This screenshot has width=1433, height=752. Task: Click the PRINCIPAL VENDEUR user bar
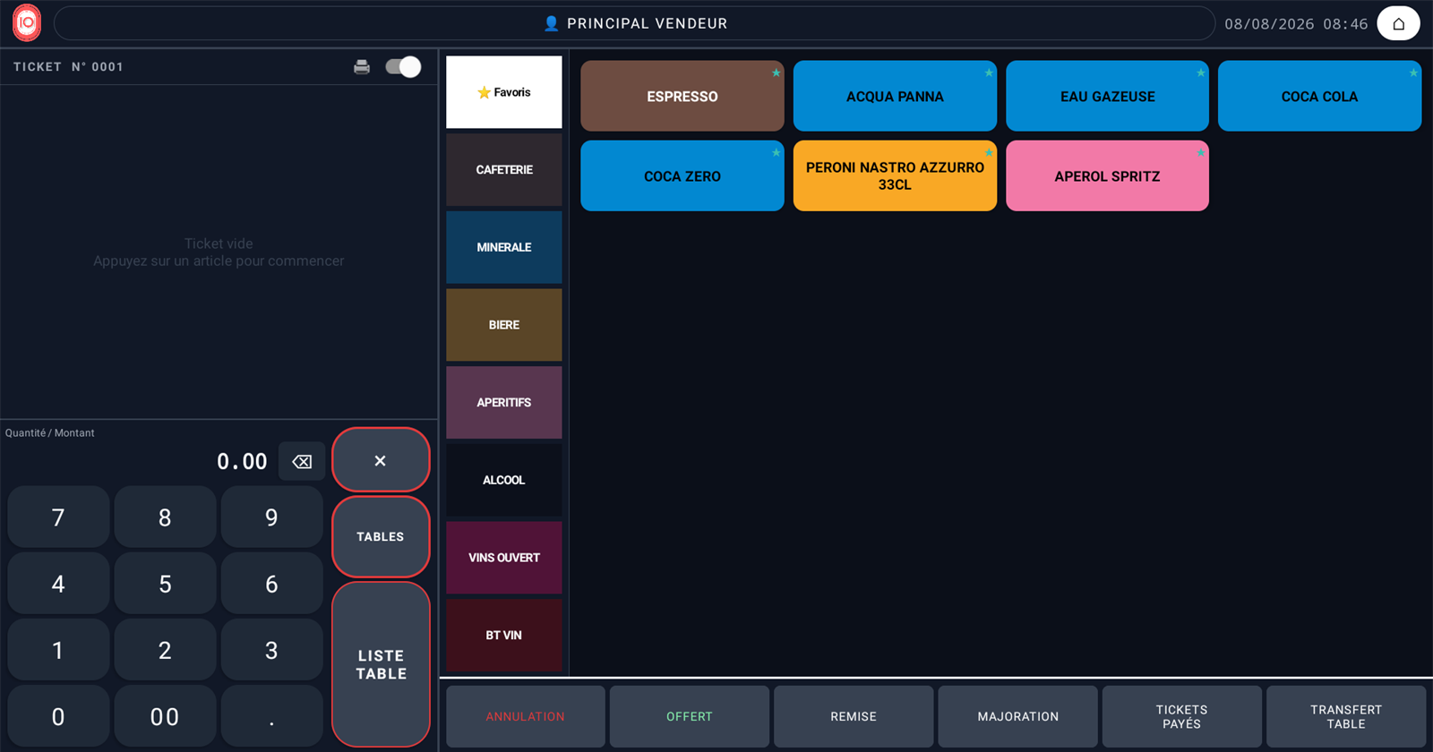click(635, 23)
